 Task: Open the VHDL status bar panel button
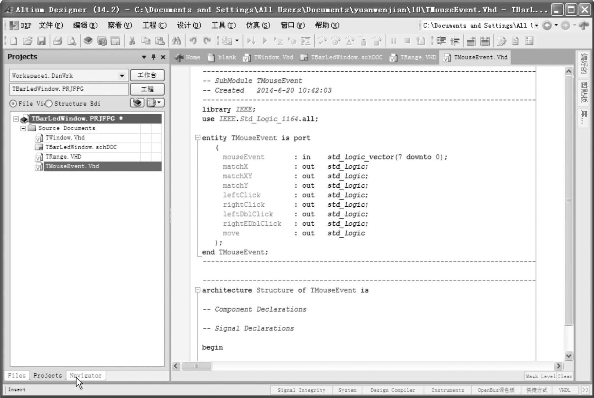click(564, 390)
